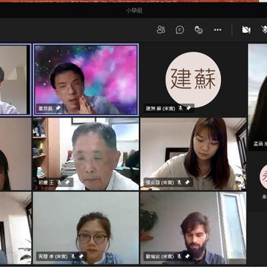
Task: Click the pin icon on the older man's tile
Action: (67, 183)
